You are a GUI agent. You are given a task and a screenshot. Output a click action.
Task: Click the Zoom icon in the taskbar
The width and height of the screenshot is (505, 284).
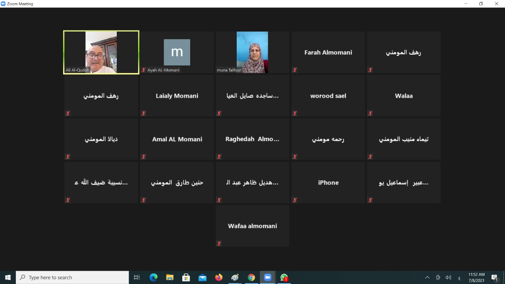(267, 278)
